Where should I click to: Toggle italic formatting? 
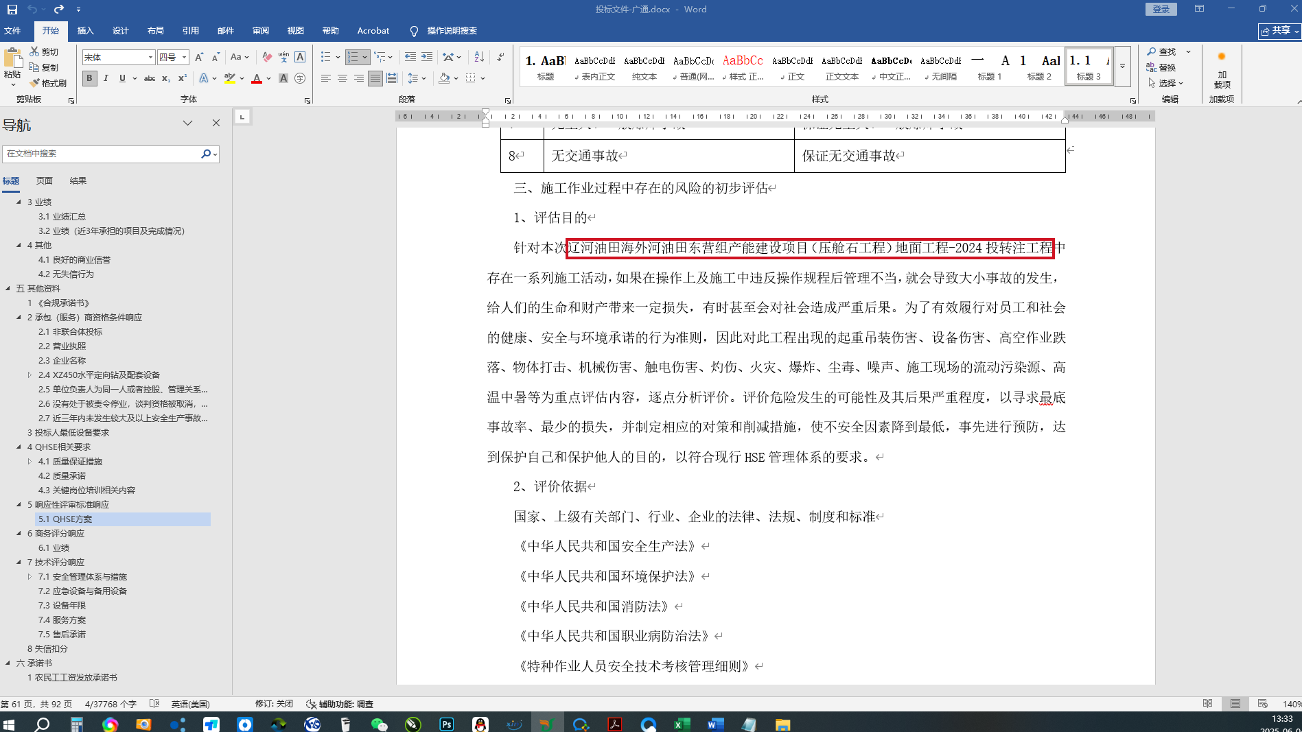click(x=106, y=79)
